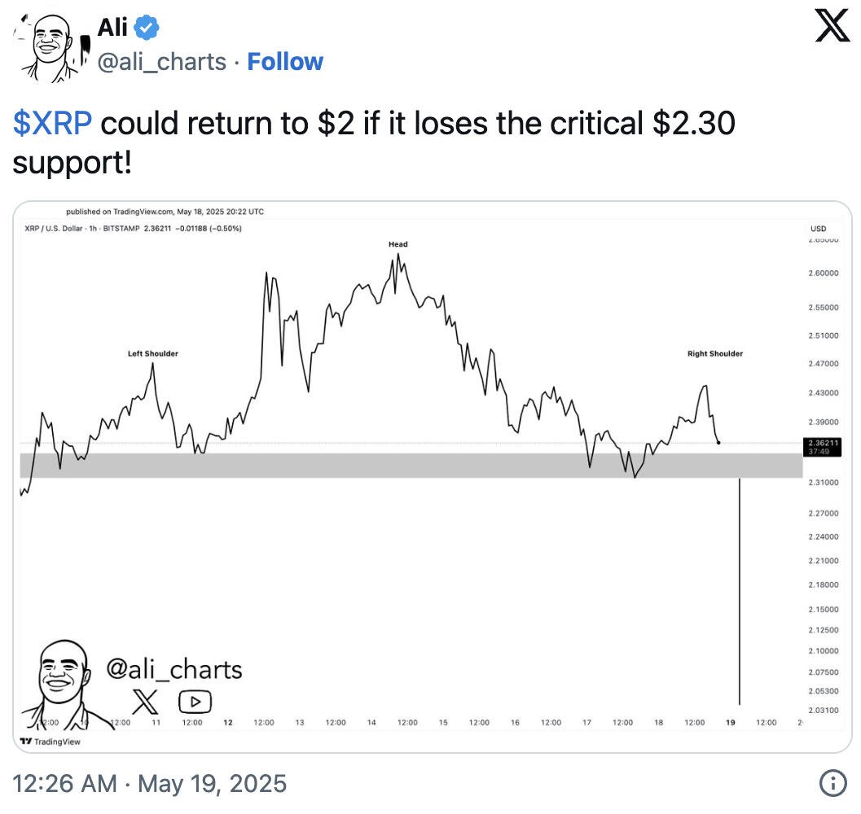Click the YouTube play icon in chart watermark

195,701
